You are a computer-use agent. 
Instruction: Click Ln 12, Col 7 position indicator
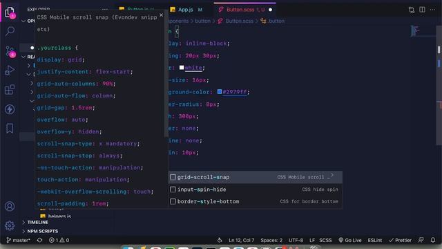coord(241,240)
